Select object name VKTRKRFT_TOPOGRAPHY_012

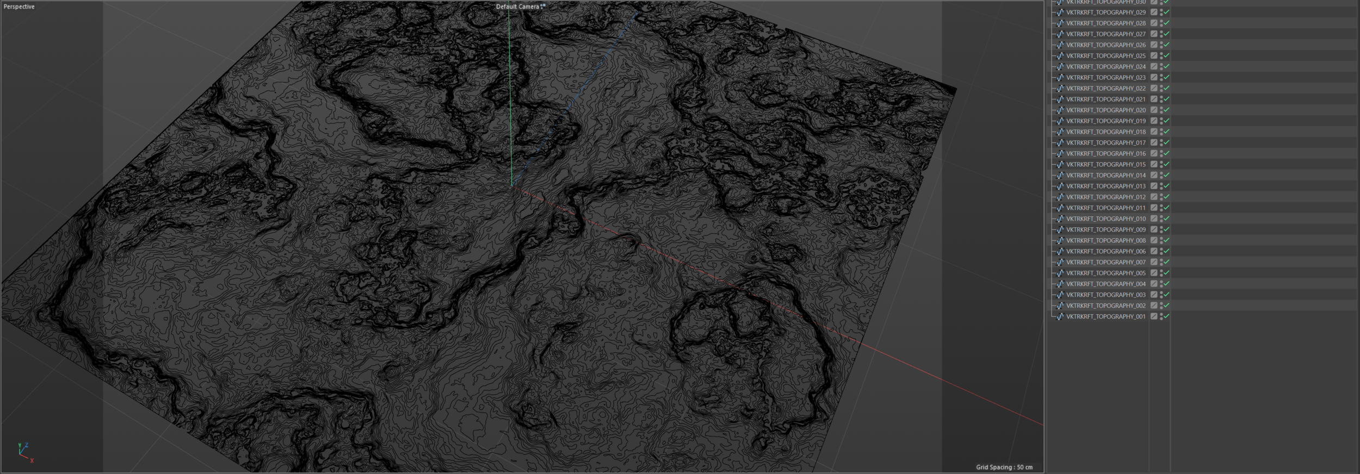point(1105,197)
